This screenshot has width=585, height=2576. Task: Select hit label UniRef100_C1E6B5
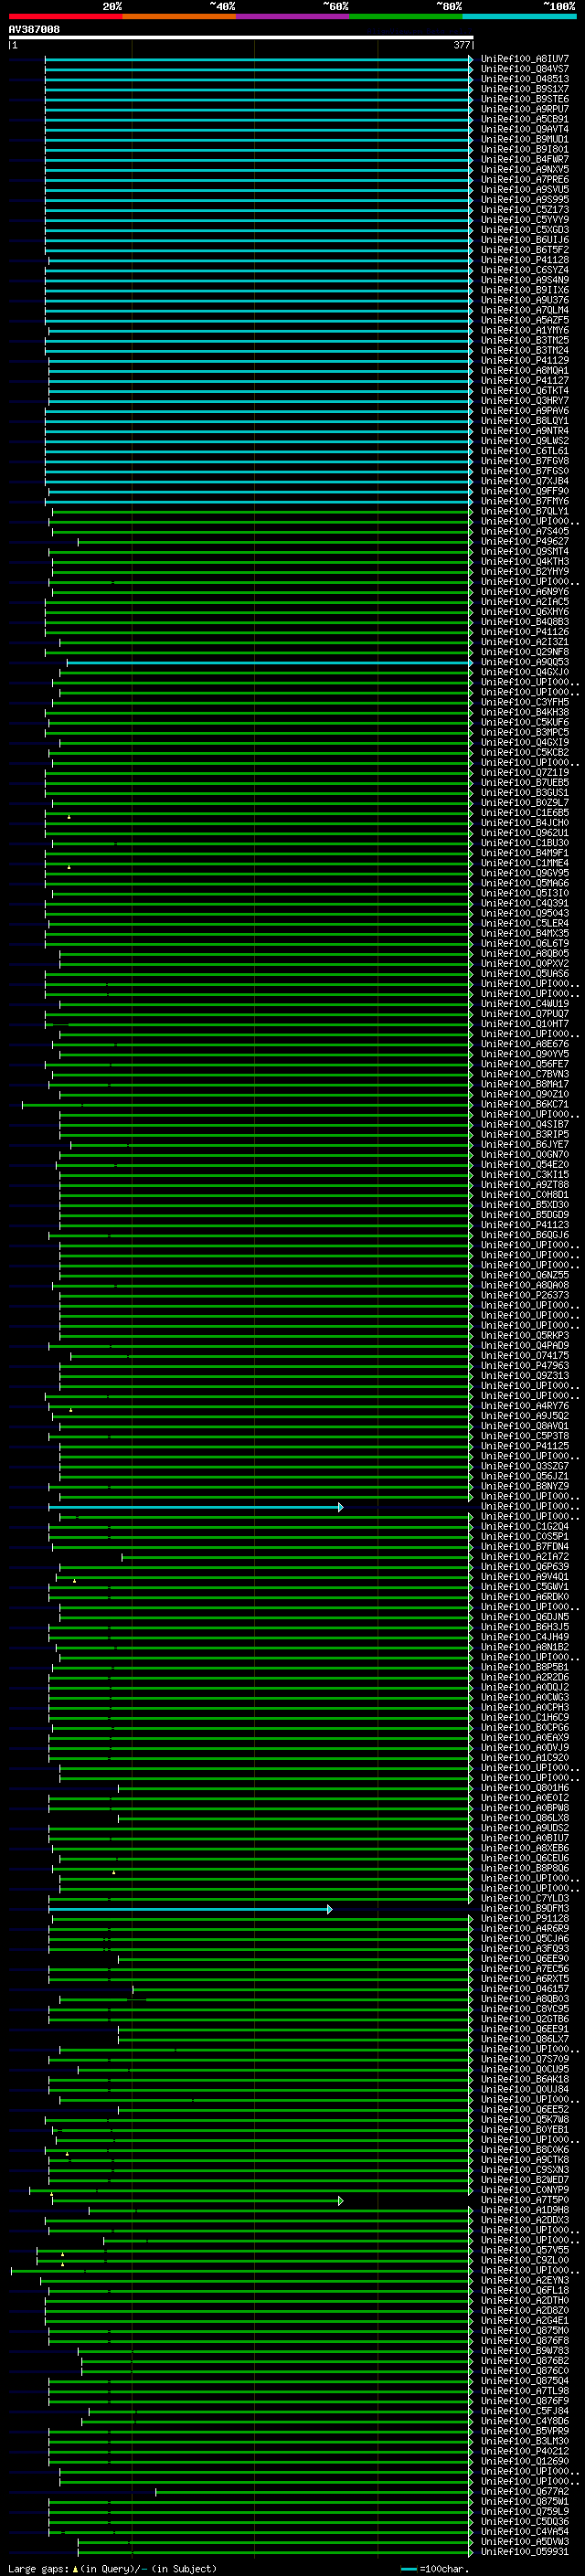pos(525,813)
